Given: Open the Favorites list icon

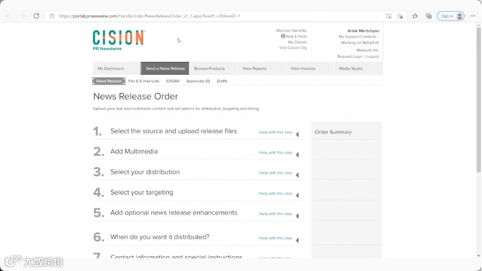Looking at the screenshot, I should point(415,16).
